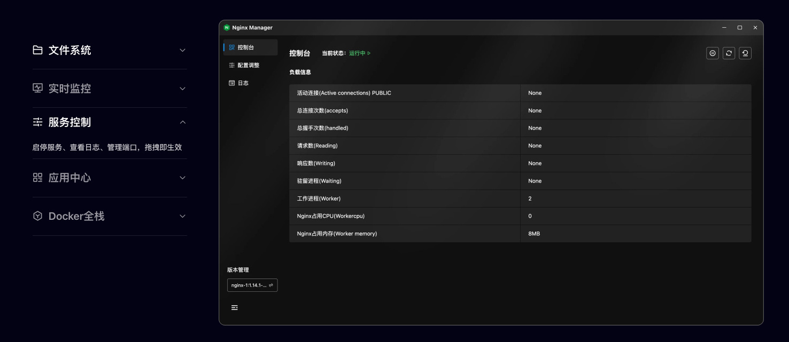The image size is (789, 342).
Task: Expand the 实时监控 section chevron
Action: point(182,89)
